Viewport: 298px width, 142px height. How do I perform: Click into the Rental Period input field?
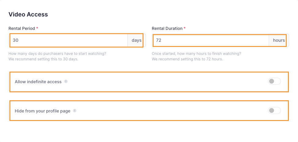68,40
